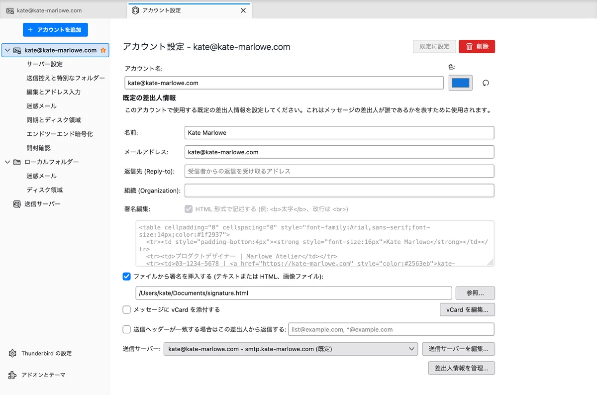Open the blue account color swatch
597x395 pixels.
[461, 83]
